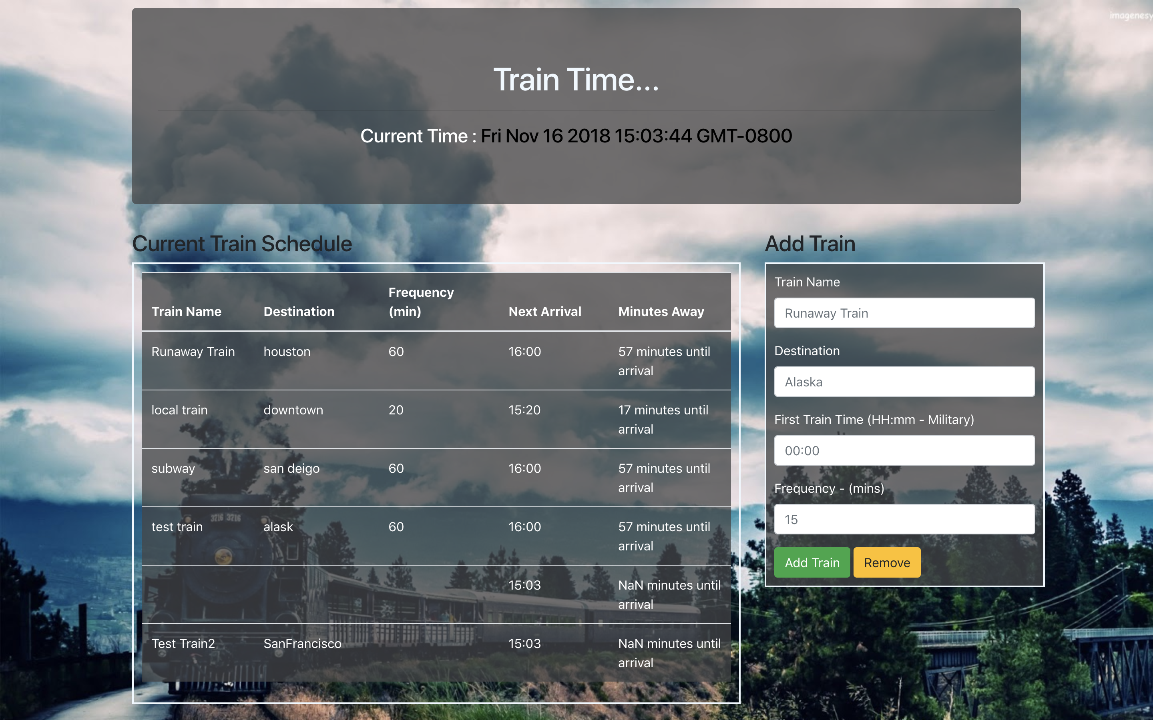This screenshot has width=1153, height=720.
Task: Click the Current Time display text
Action: point(576,136)
